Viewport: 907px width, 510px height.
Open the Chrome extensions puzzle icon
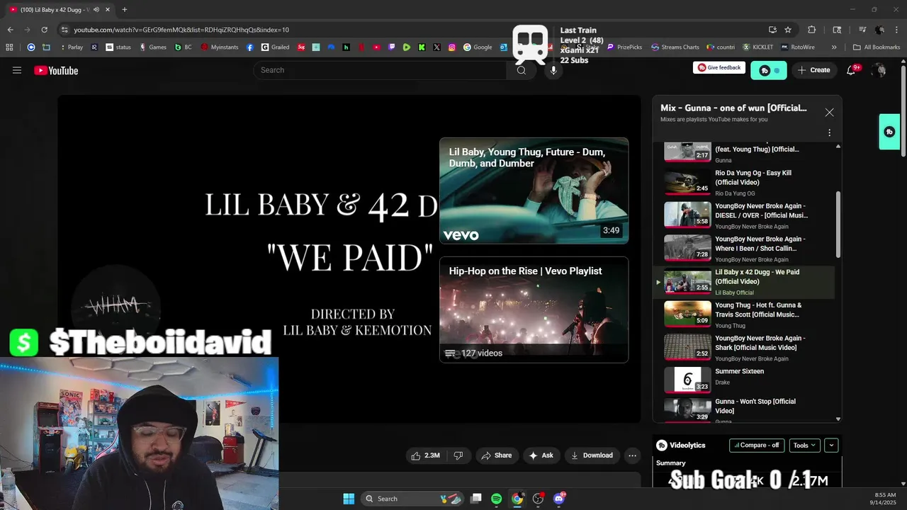[x=812, y=30]
